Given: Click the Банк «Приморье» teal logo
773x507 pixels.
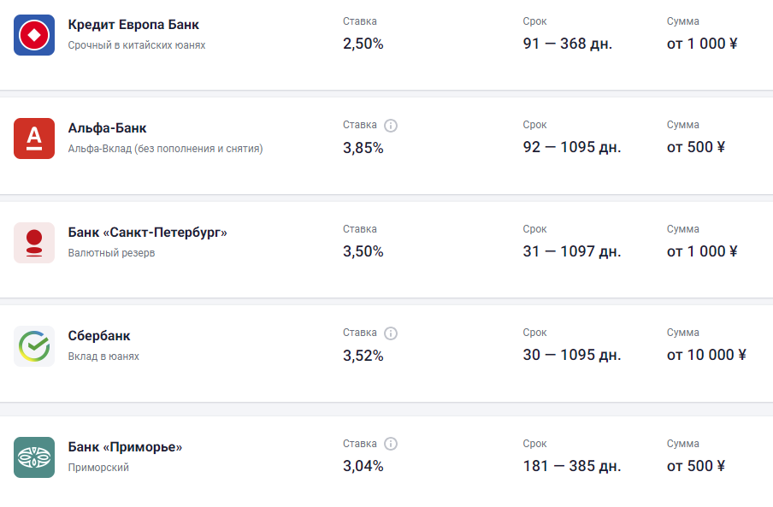Looking at the screenshot, I should 34,457.
